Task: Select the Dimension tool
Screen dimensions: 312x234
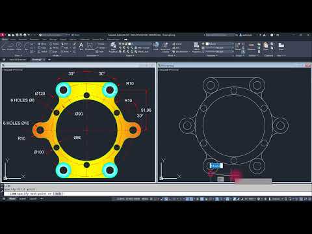Action: [90, 46]
